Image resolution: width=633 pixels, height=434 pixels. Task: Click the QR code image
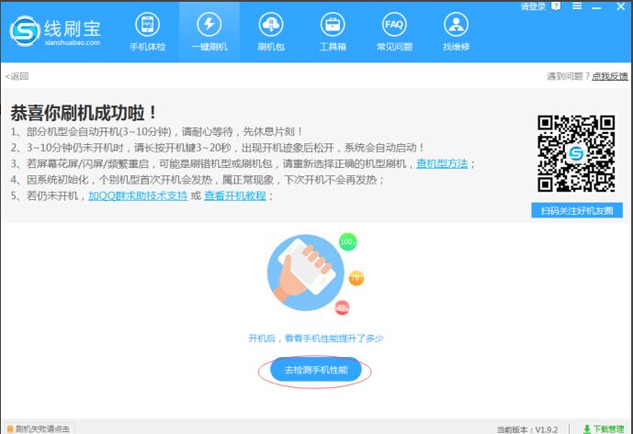[x=575, y=152]
